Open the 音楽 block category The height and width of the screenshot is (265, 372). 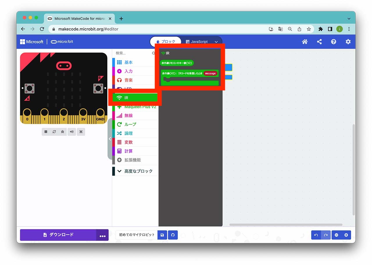135,80
